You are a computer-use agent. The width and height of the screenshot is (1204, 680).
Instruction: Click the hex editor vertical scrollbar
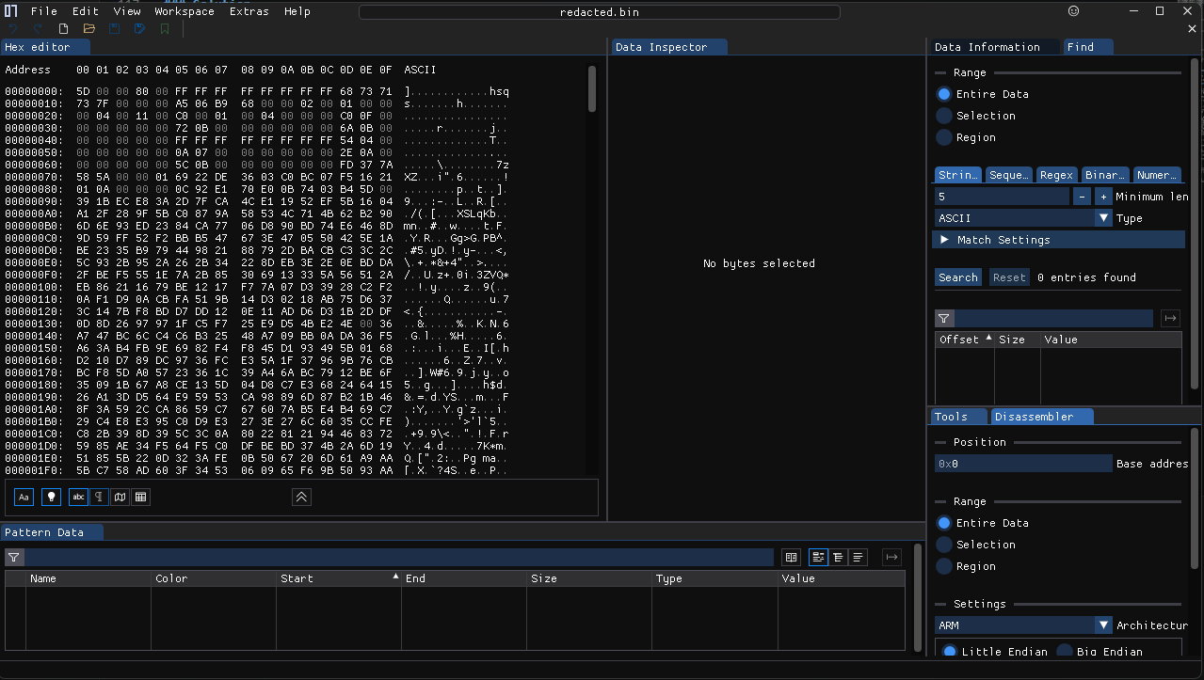pyautogui.click(x=592, y=89)
